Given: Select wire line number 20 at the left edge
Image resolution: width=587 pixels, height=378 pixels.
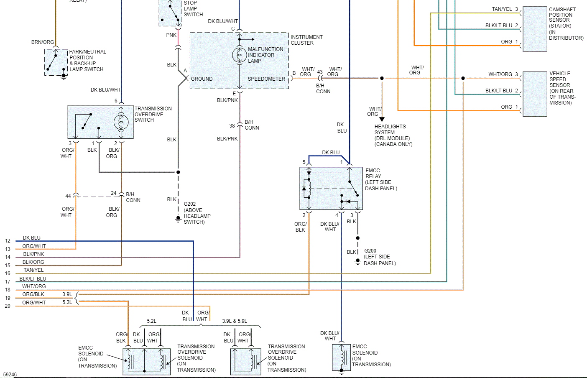Looking at the screenshot, I should point(8,306).
